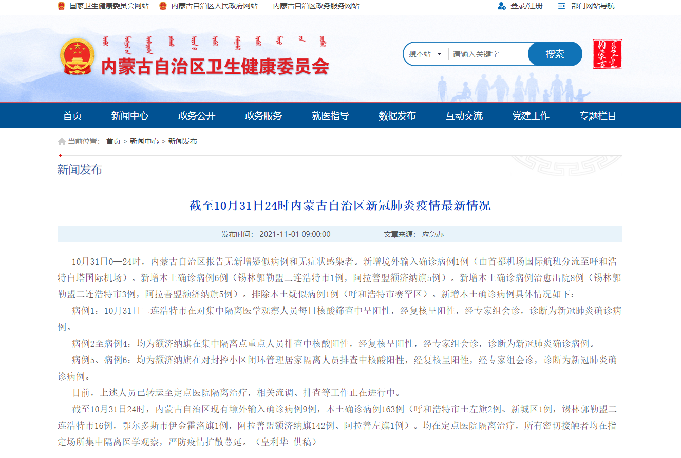Screen dimensions: 681x458
Task: Focus the 请输入关键字 search field
Action: point(488,54)
